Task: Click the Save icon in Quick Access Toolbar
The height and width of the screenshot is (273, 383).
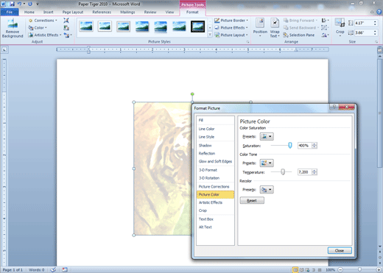Action: click(x=12, y=4)
